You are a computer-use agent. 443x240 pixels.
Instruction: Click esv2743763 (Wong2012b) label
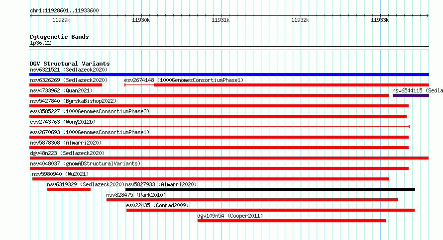[63, 122]
